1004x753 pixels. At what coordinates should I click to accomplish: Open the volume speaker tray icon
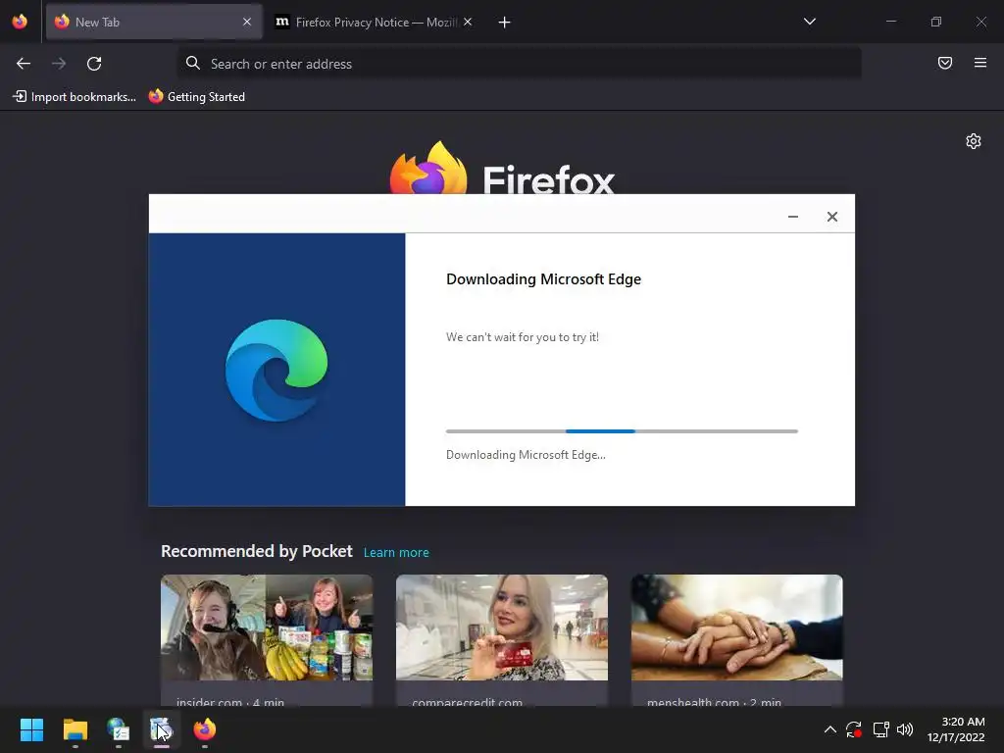point(905,729)
